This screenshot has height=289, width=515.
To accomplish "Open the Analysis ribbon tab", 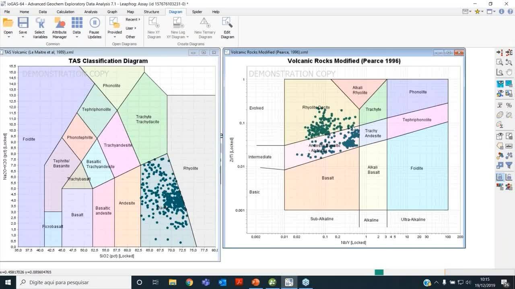I will (91, 12).
